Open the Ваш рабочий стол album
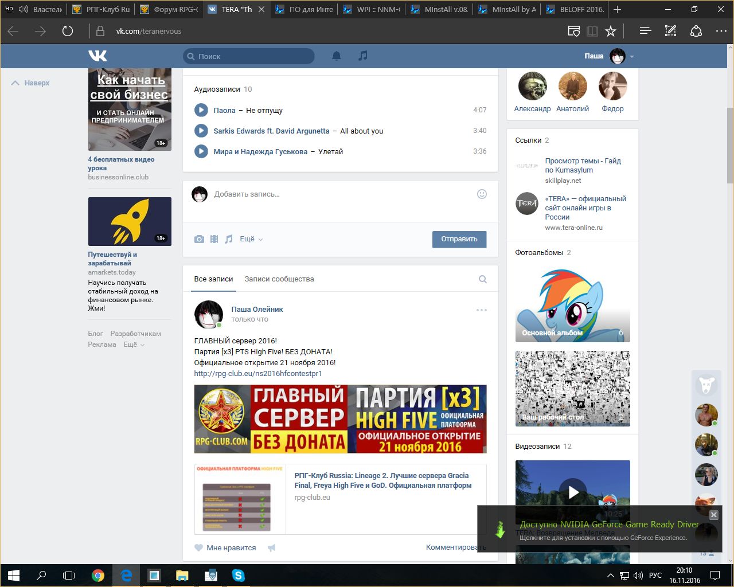Image resolution: width=734 pixels, height=587 pixels. pos(573,389)
